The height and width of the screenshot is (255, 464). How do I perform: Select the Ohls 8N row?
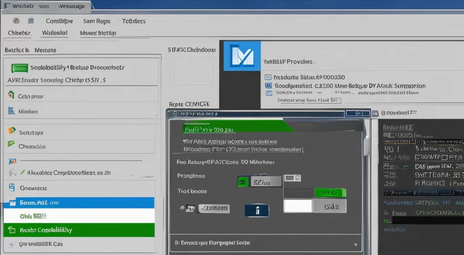[x=79, y=216]
